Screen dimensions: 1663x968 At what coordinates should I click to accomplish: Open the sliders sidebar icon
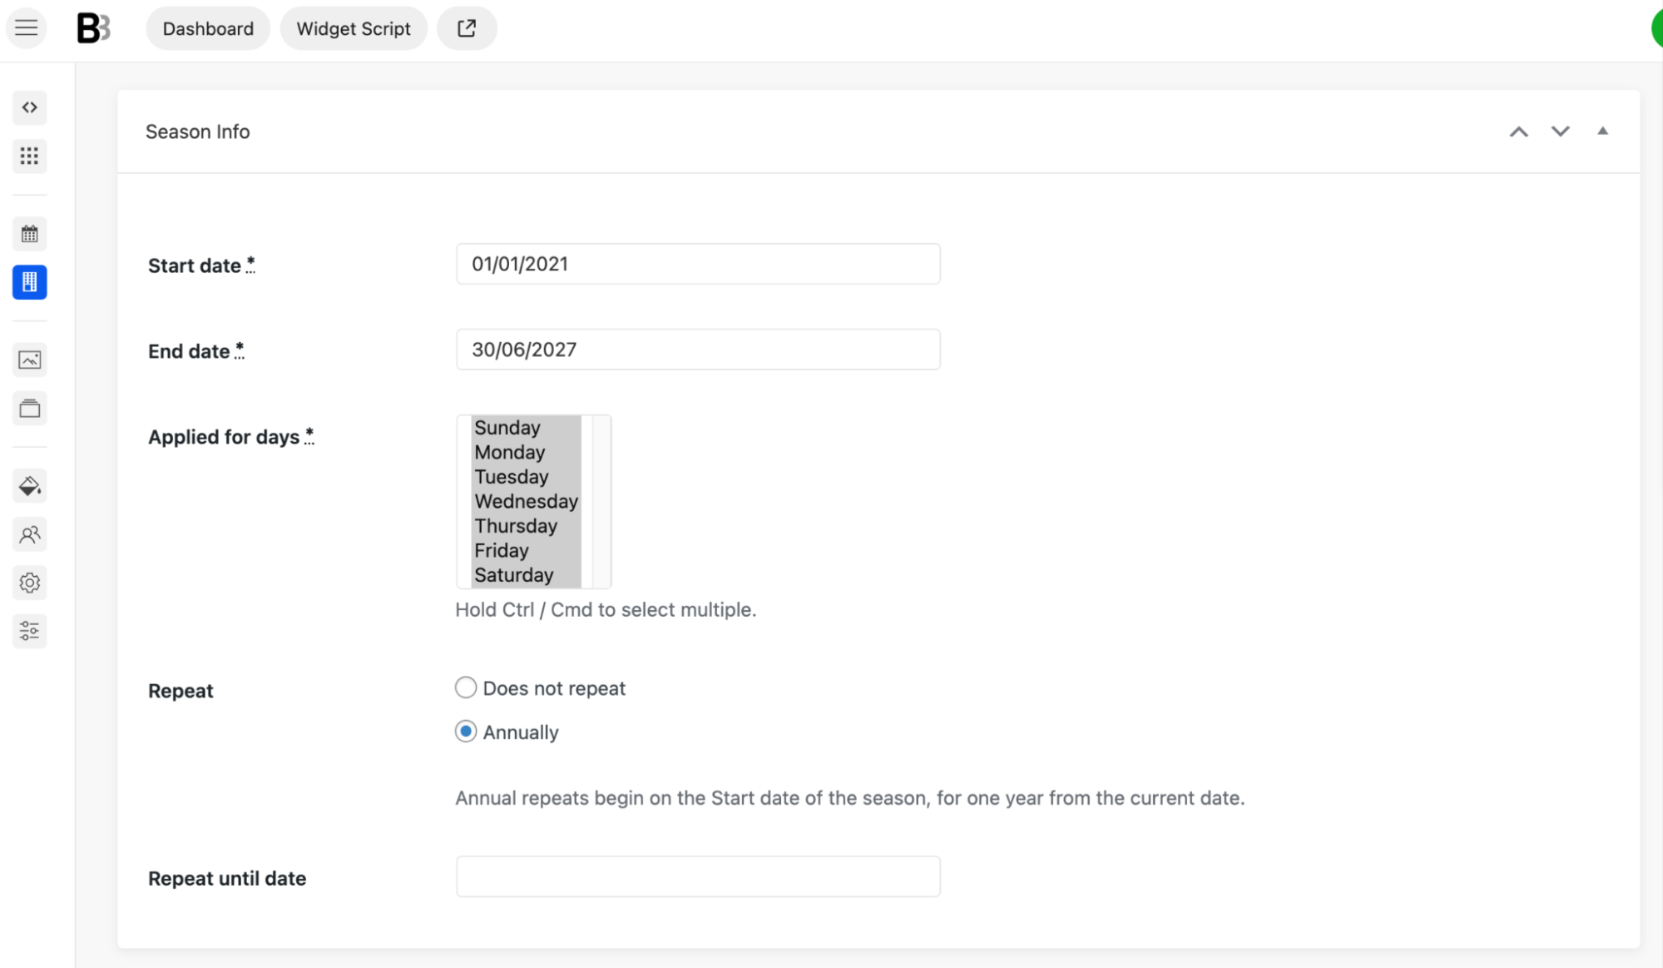[30, 631]
